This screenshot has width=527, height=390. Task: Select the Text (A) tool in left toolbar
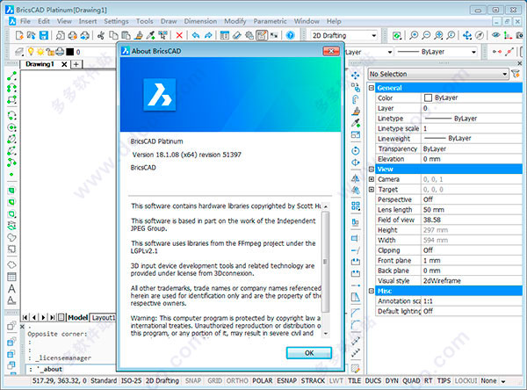point(11,288)
